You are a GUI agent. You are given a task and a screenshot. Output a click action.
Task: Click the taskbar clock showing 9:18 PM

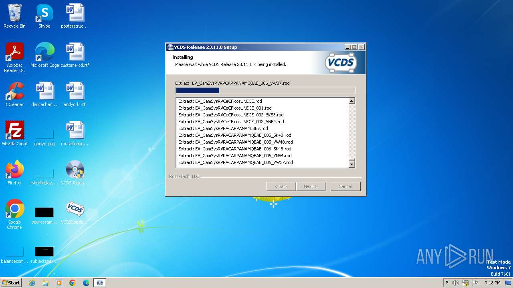click(x=492, y=283)
